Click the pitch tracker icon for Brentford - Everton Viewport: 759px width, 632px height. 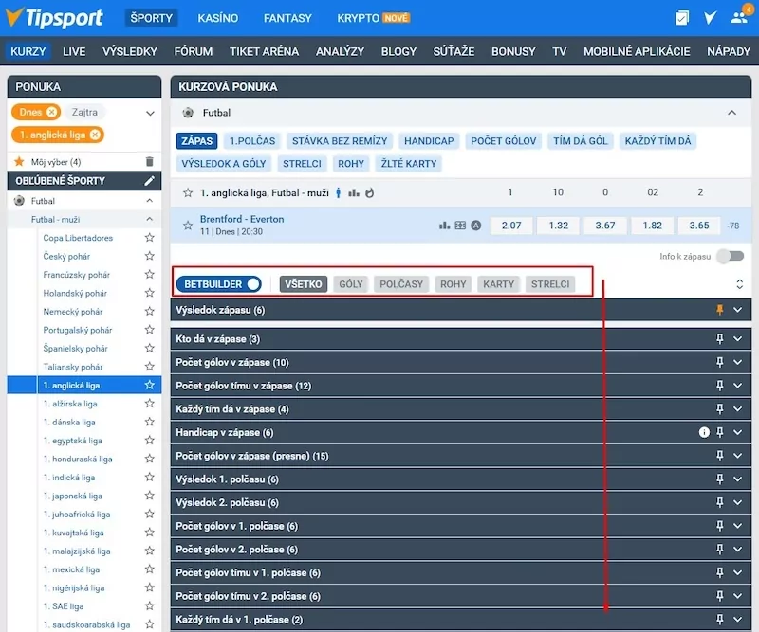coord(460,226)
